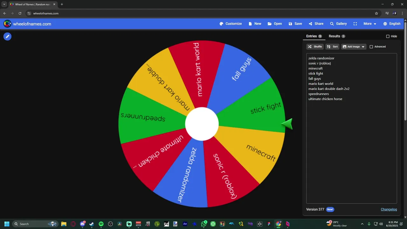Open the weather widget showing 29°C

coord(337,224)
